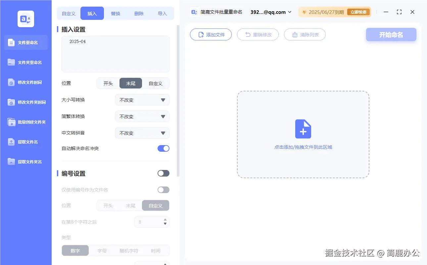The height and width of the screenshot is (265, 427).
Task: Switch to the 插入 tab
Action: click(92, 14)
